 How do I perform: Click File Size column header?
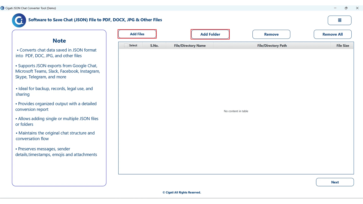[x=343, y=46]
